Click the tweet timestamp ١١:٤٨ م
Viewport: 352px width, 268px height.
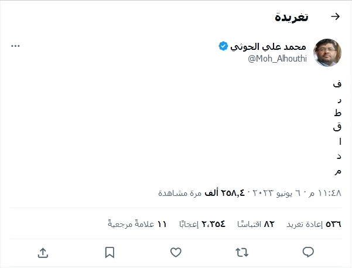327,192
